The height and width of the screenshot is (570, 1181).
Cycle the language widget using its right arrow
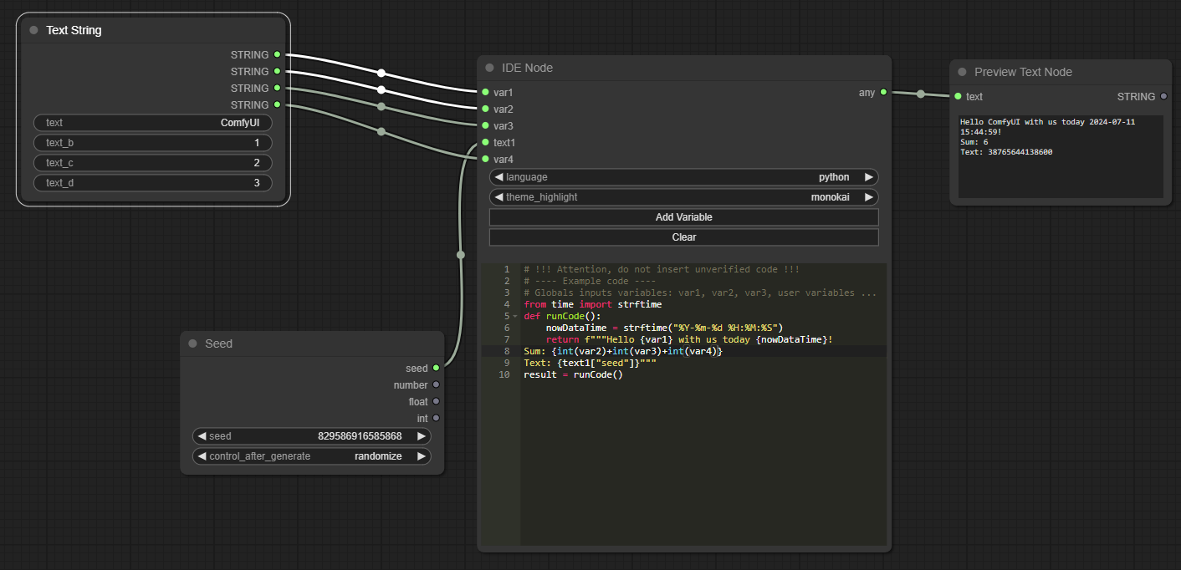(x=869, y=176)
